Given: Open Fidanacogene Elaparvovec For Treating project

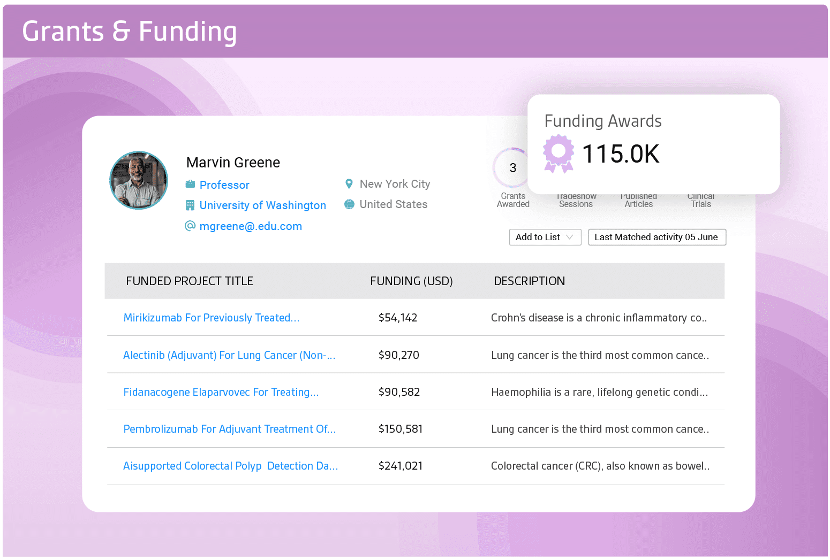Looking at the screenshot, I should pyautogui.click(x=221, y=392).
